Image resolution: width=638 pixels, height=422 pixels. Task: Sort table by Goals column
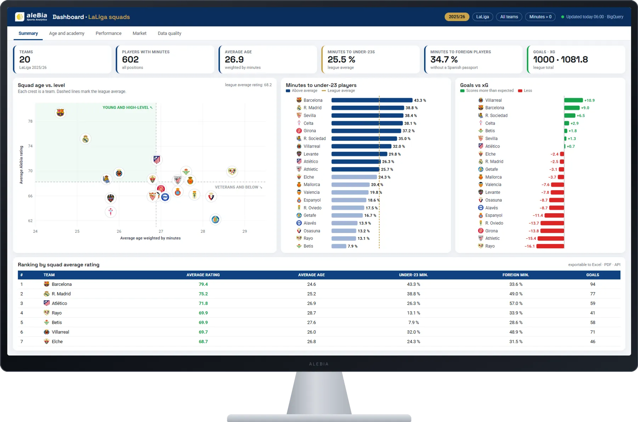(x=593, y=275)
